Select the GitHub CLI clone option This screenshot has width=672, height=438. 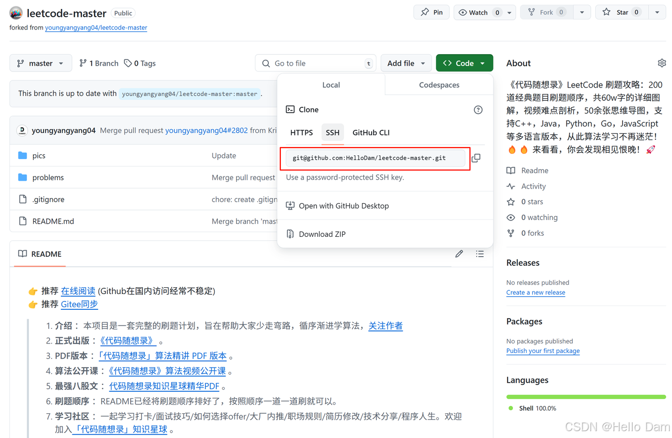[x=371, y=132]
